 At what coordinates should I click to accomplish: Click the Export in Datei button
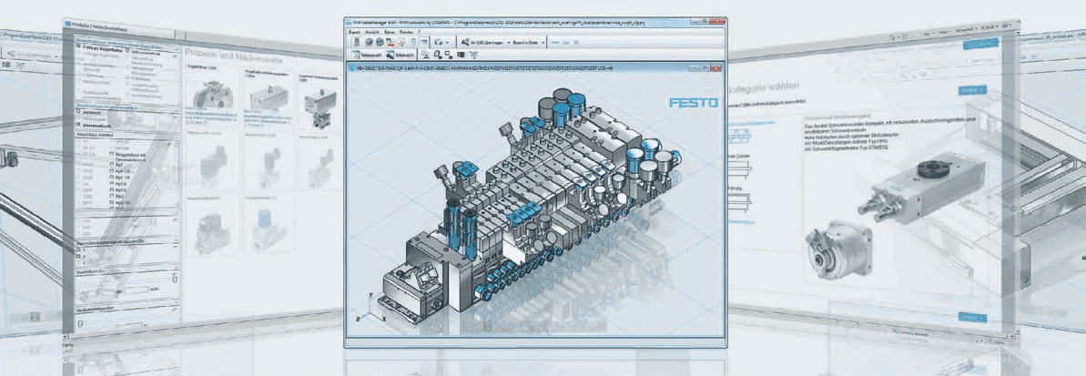coord(525,43)
